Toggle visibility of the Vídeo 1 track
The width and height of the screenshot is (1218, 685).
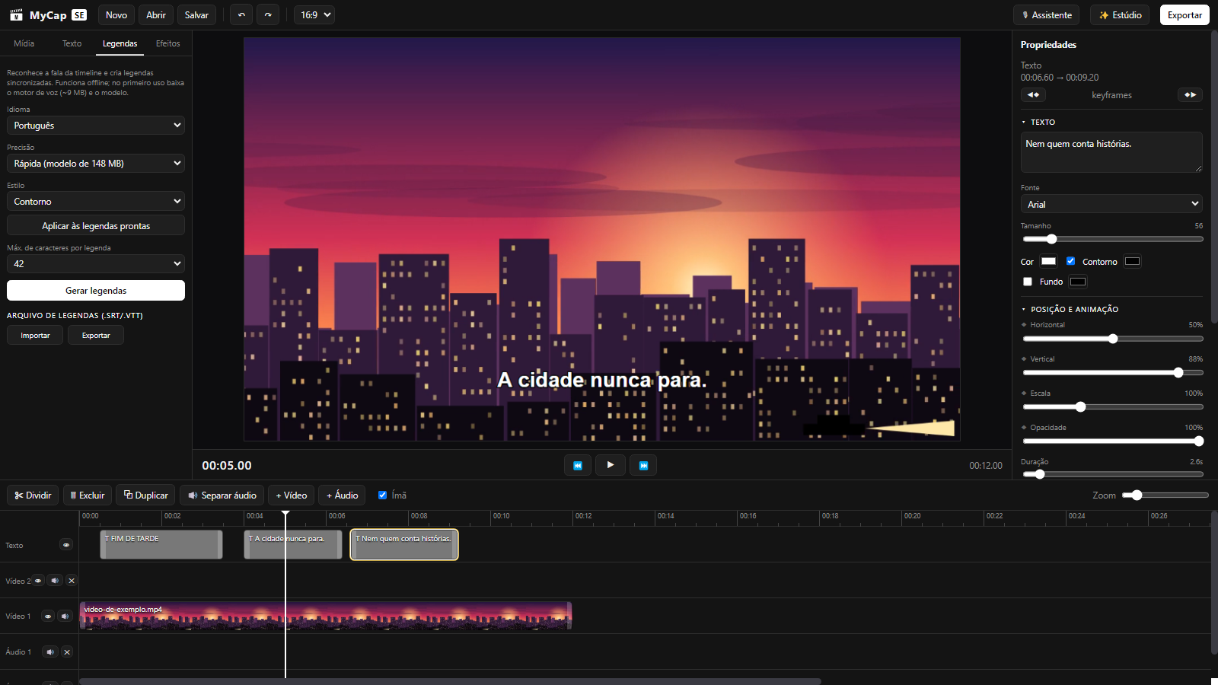point(48,616)
